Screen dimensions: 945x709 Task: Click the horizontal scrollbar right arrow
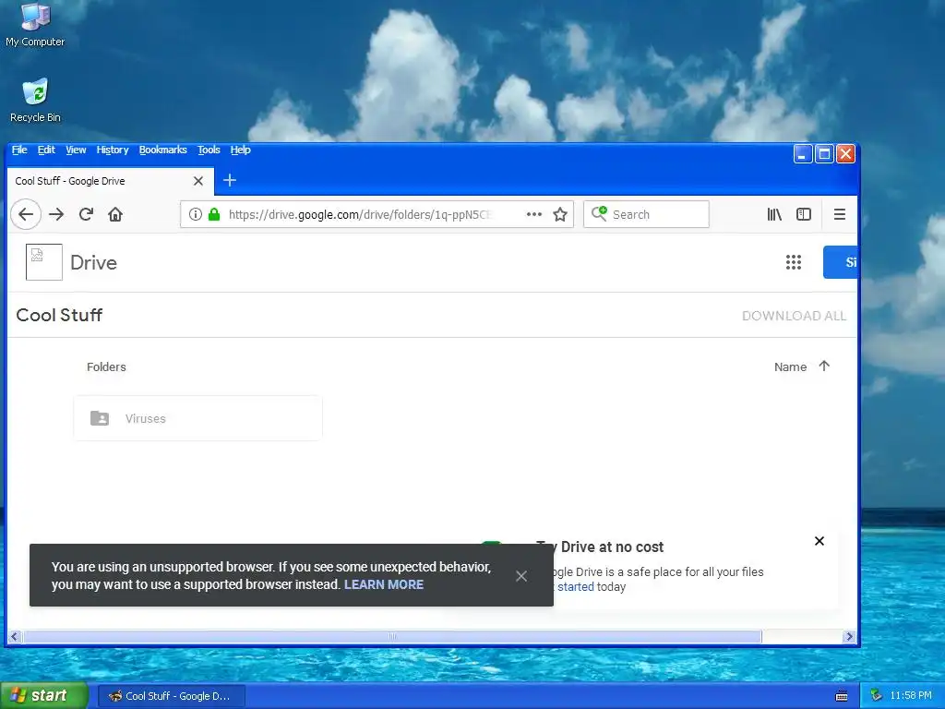849,636
